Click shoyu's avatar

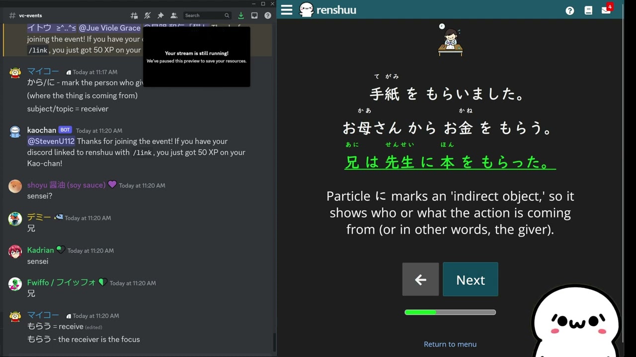15,186
